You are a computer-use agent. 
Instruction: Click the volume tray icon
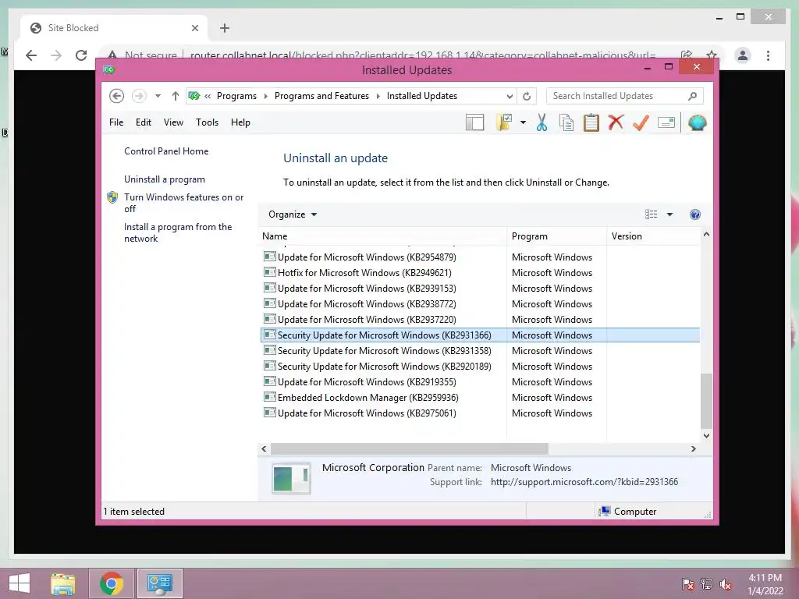tap(726, 583)
